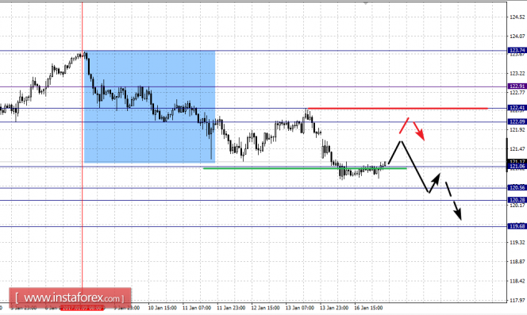Click the 119.68 price level label

click(517, 226)
